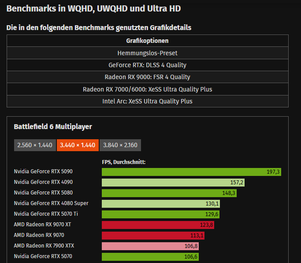Click the Benchmarks in WQHD, UWQHD heading
The height and width of the screenshot is (263, 301).
[x=94, y=9]
